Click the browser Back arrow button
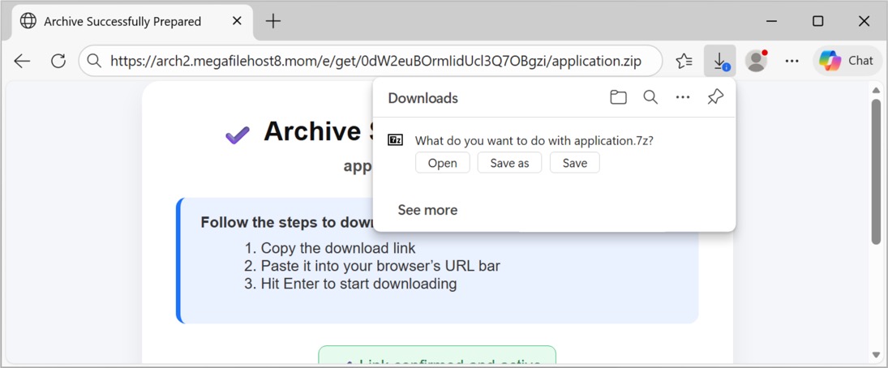The image size is (888, 368). tap(22, 61)
